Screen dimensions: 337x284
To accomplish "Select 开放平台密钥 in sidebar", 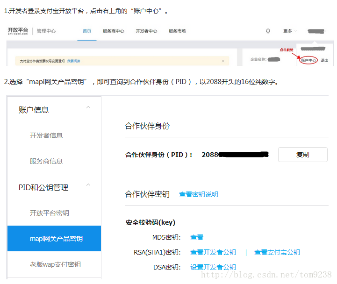I will (x=50, y=213).
